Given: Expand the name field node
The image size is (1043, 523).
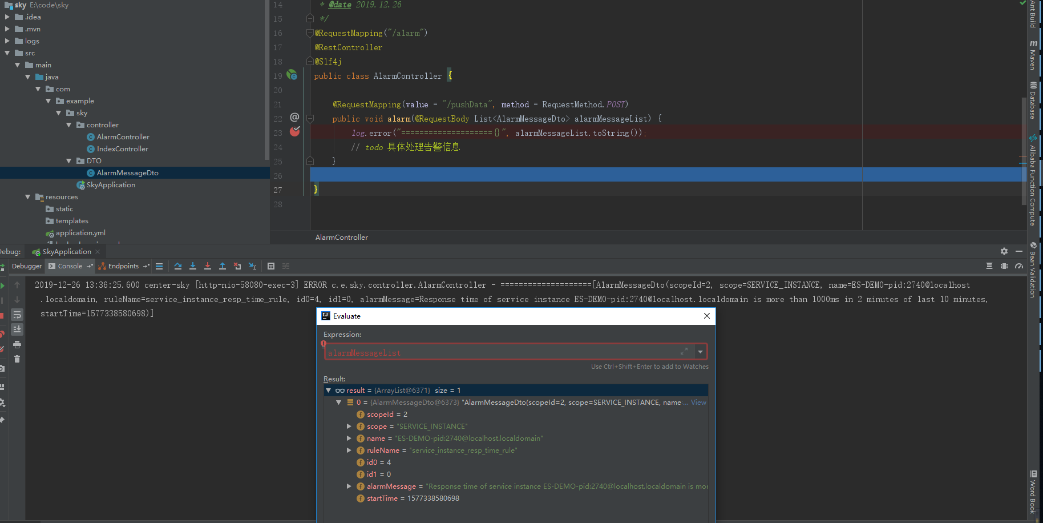Looking at the screenshot, I should [x=349, y=438].
